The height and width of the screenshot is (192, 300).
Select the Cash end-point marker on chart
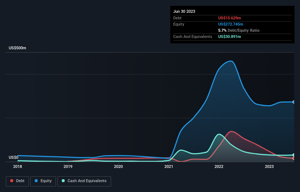[x=294, y=155]
